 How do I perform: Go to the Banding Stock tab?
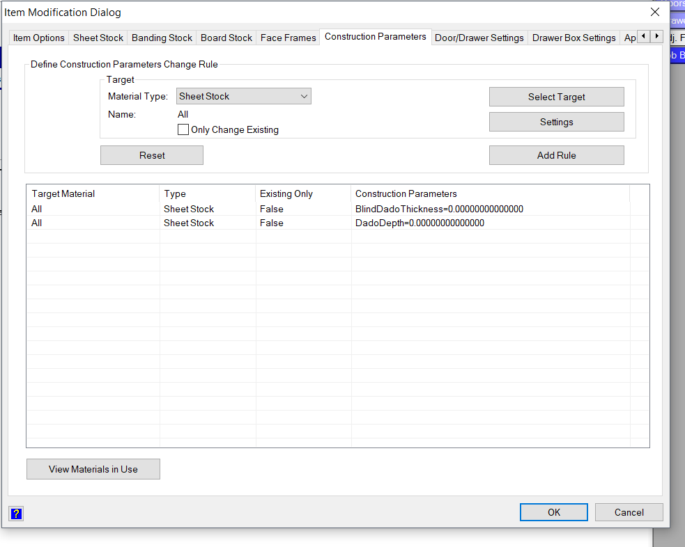[162, 38]
